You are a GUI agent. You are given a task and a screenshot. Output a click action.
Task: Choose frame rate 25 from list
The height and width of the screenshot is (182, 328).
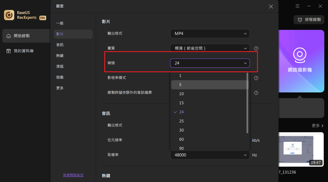point(209,121)
